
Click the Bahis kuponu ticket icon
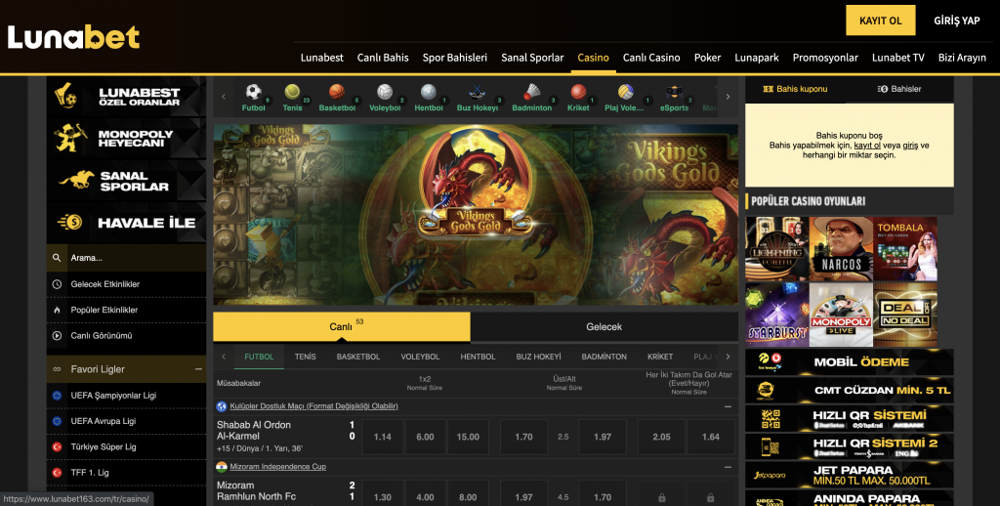point(768,89)
